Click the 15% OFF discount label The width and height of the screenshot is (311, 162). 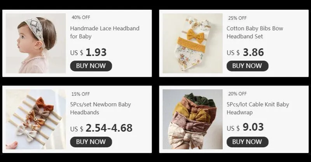[x=81, y=94]
